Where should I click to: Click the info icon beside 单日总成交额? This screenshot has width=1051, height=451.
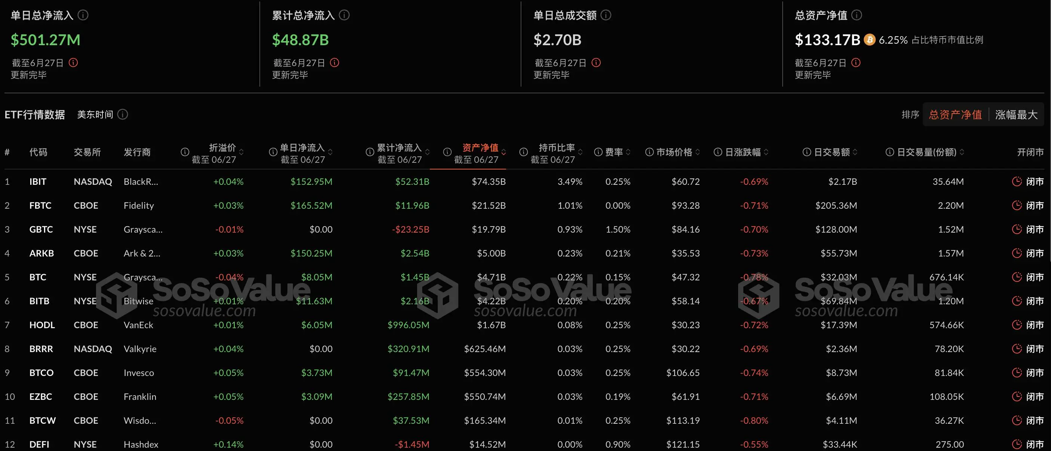pos(607,15)
